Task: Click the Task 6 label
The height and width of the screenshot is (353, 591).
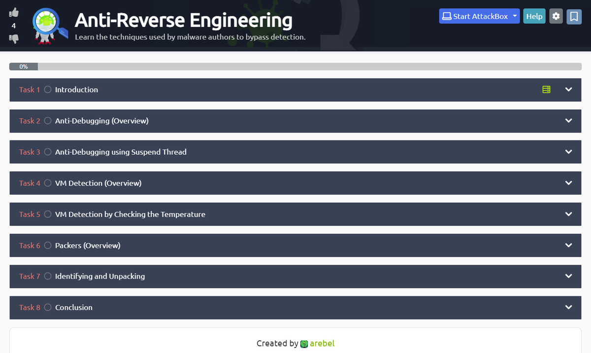Action: pos(30,246)
